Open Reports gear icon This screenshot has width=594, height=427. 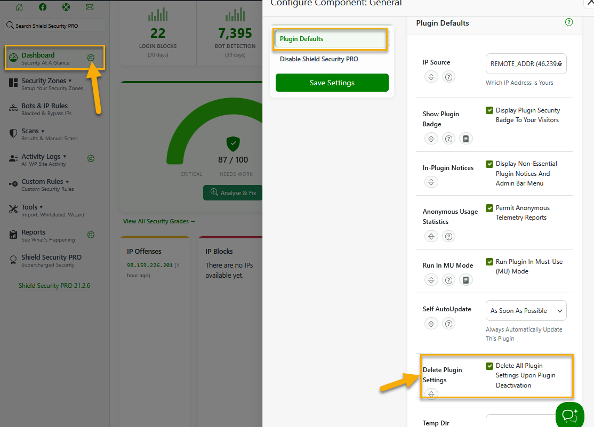pos(91,235)
